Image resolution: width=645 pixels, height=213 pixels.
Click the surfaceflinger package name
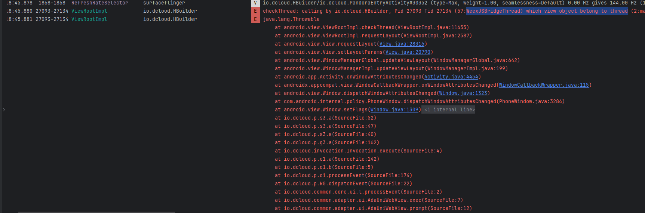(164, 3)
